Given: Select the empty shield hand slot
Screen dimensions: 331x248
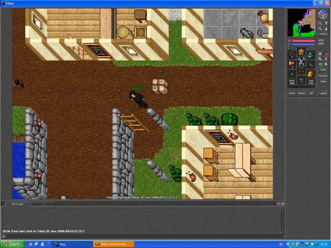Looking at the screenshot, I should coord(311,64).
